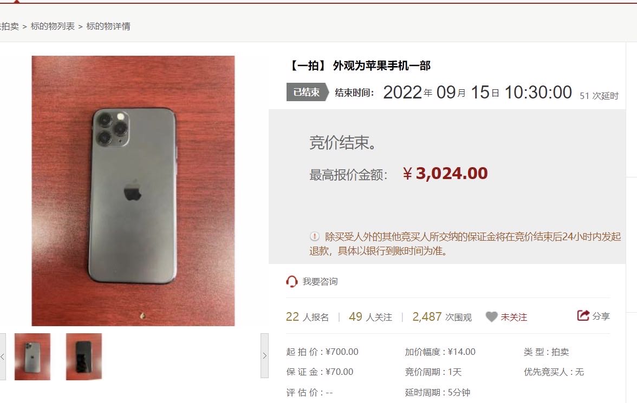Screen dimensions: 637x403
Task: Click the 51 次延时 delay count
Action: (x=599, y=96)
